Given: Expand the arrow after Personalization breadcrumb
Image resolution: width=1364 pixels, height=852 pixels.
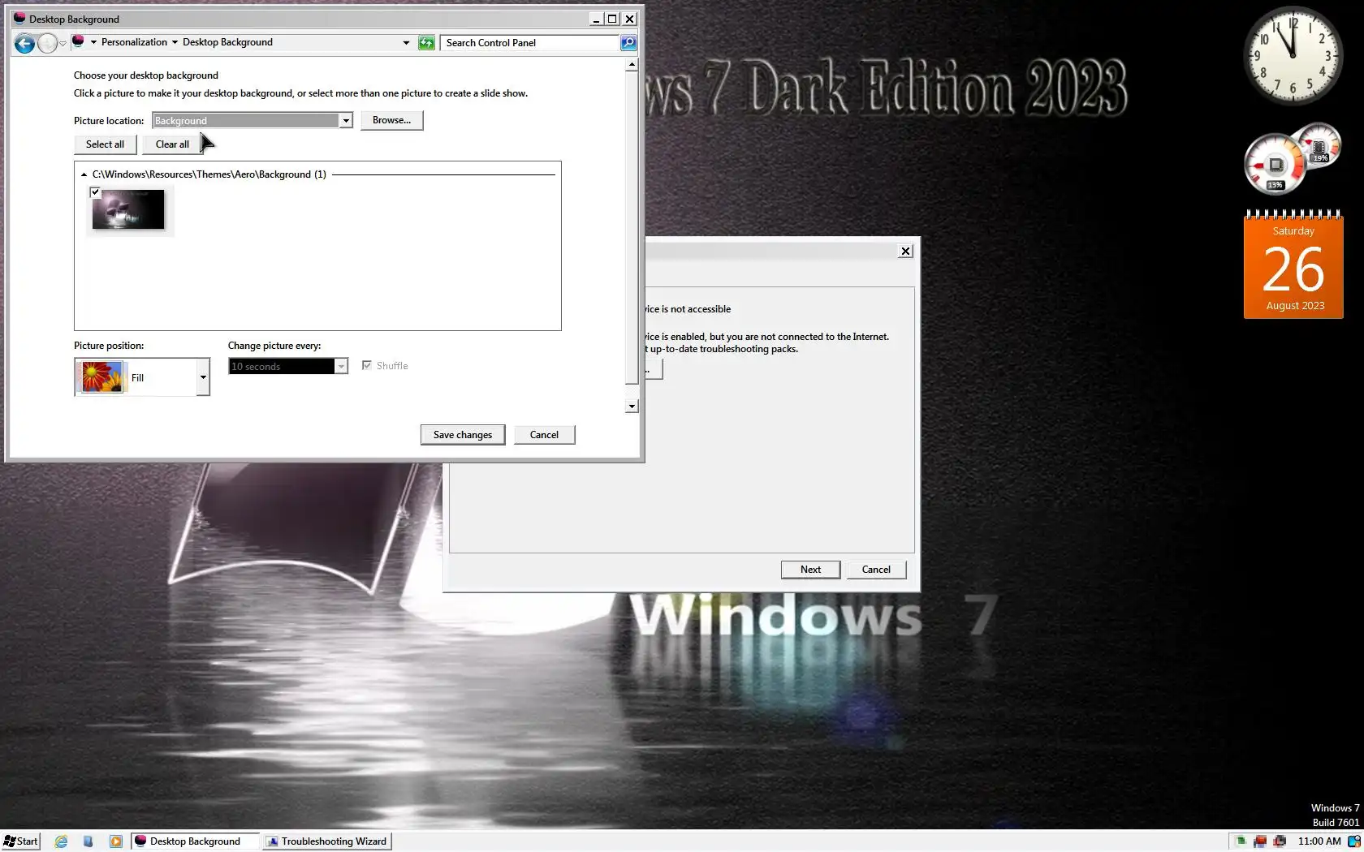Looking at the screenshot, I should (x=175, y=42).
